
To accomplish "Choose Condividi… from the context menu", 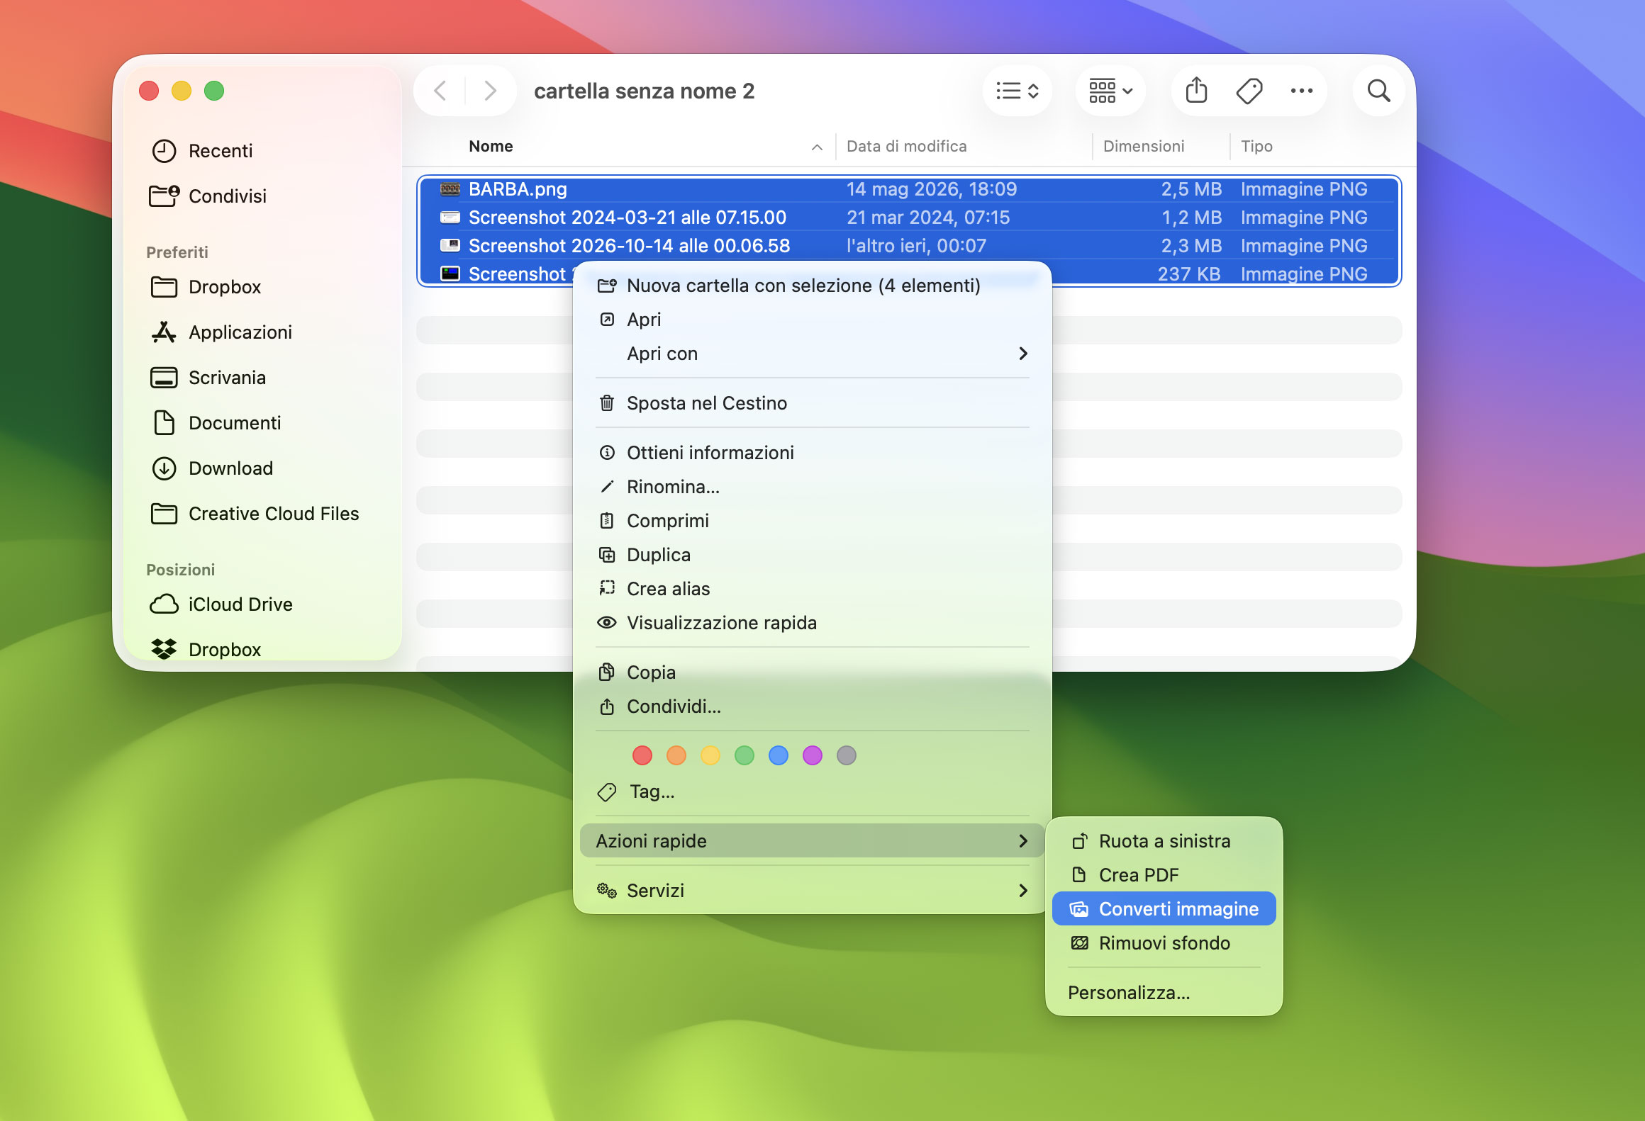I will pyautogui.click(x=811, y=706).
